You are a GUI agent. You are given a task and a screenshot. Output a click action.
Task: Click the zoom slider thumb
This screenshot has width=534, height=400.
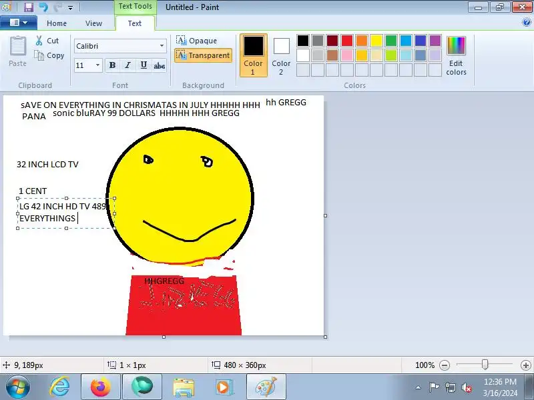point(485,365)
